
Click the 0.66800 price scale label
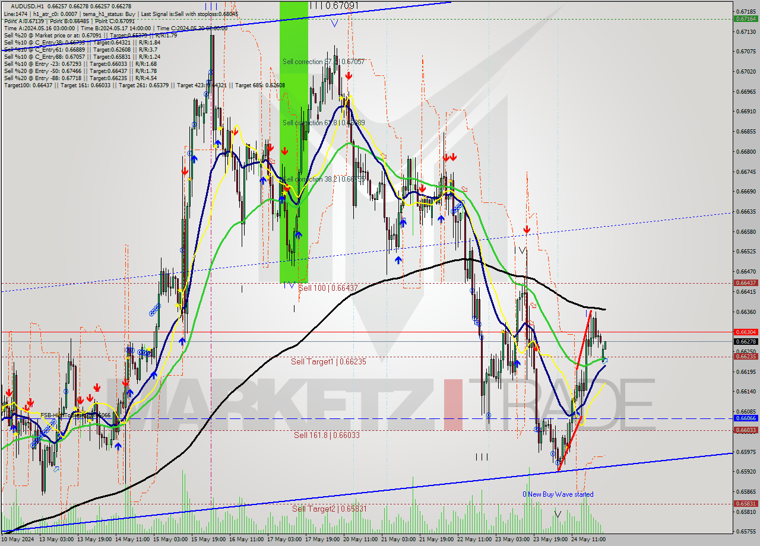[746, 151]
